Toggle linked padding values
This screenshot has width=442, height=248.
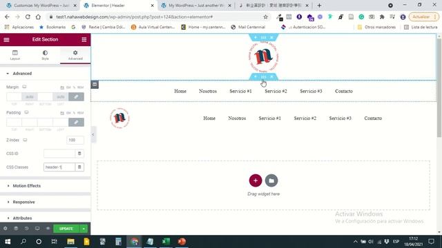pyautogui.click(x=76, y=123)
